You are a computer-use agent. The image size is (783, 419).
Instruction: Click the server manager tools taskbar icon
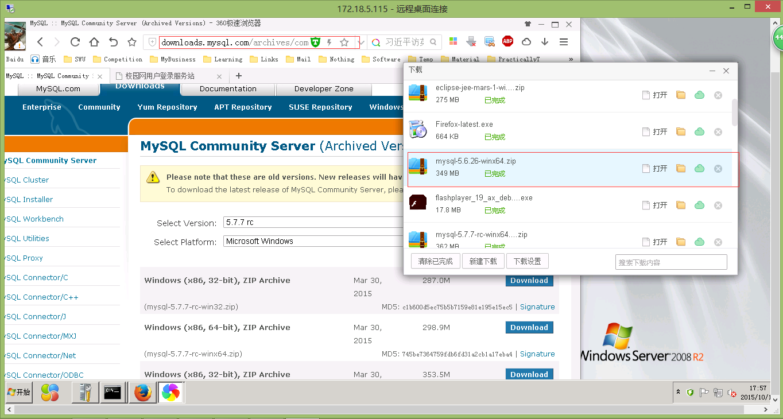85,393
